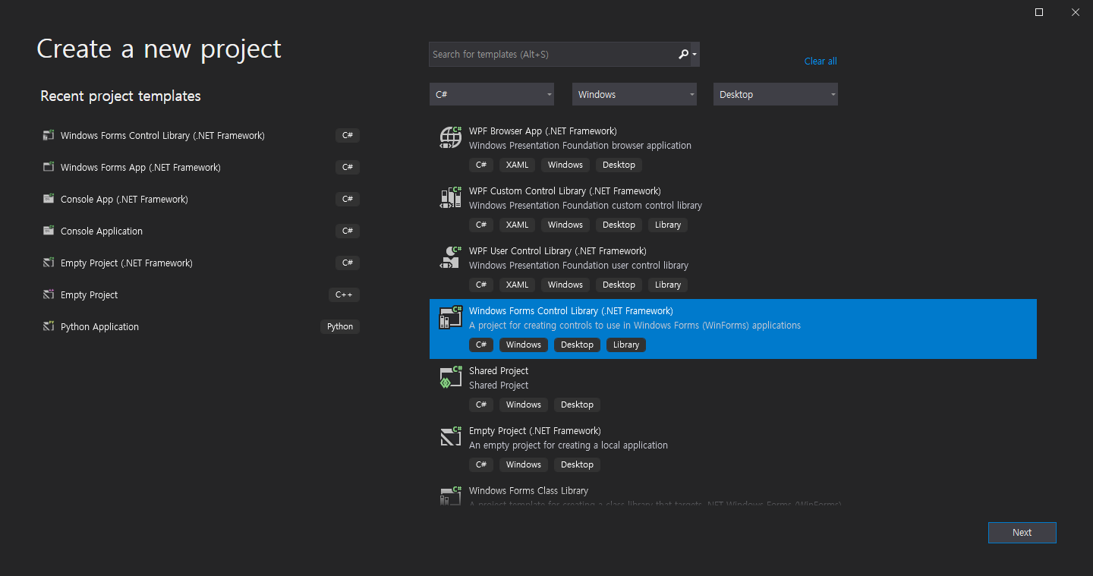Click the WPF Browser App template icon
The width and height of the screenshot is (1093, 576).
pos(451,137)
